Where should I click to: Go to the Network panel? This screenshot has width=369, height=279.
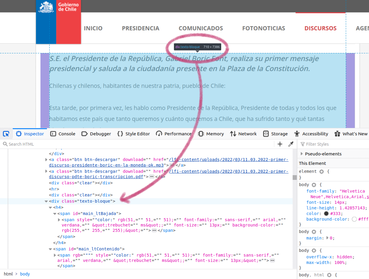(x=244, y=134)
